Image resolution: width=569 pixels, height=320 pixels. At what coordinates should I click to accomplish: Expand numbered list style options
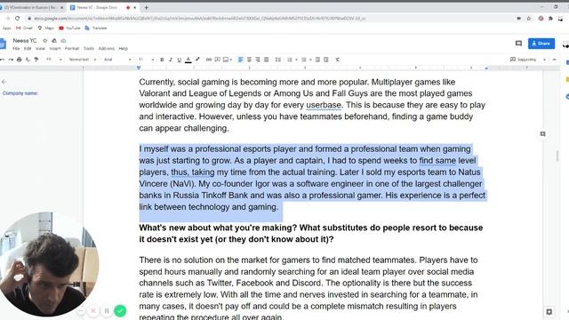296,60
